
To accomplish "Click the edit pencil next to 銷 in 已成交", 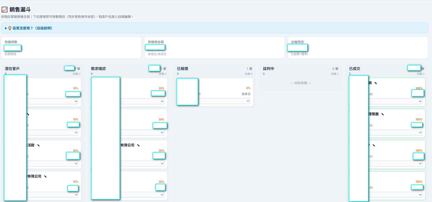I will pos(376,83).
